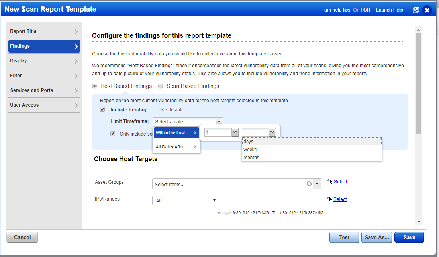Click Use default link
The image size is (439, 257).
(x=170, y=110)
